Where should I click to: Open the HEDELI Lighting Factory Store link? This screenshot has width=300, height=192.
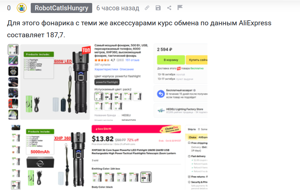coord(184,109)
